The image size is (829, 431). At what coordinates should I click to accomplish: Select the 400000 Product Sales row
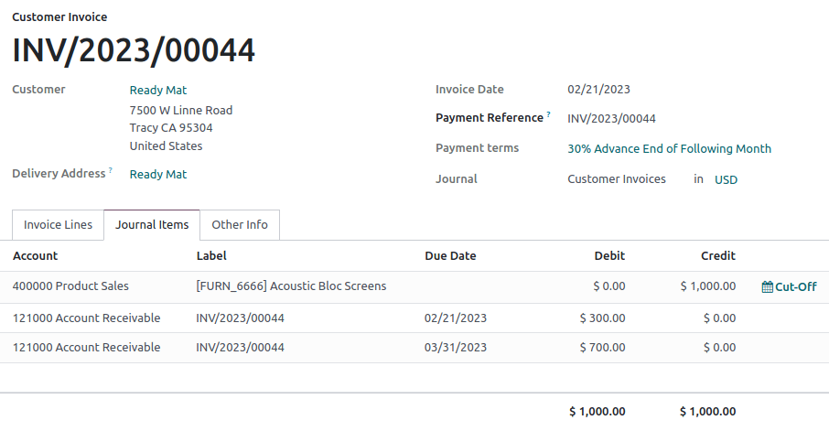70,286
